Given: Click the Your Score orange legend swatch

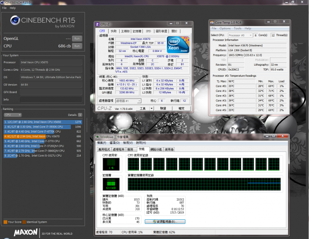Looking at the screenshot, I should click(x=5, y=222).
